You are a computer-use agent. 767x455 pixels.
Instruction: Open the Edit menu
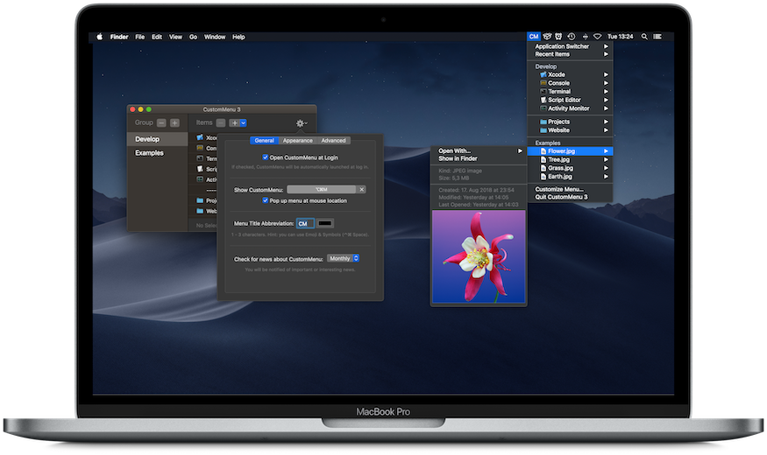[157, 37]
